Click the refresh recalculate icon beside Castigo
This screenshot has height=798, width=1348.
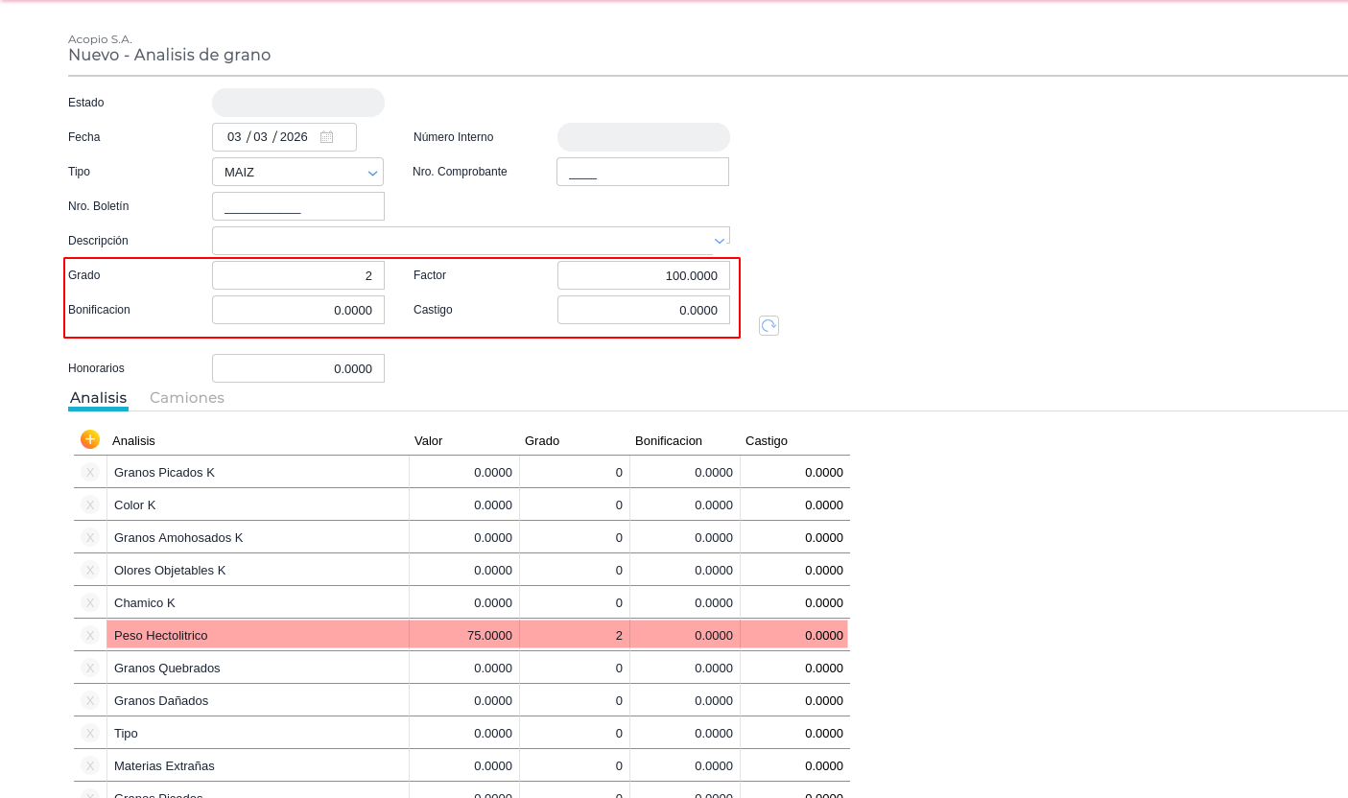pyautogui.click(x=769, y=326)
